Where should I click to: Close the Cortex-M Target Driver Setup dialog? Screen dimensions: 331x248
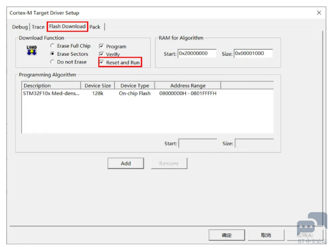click(x=319, y=13)
